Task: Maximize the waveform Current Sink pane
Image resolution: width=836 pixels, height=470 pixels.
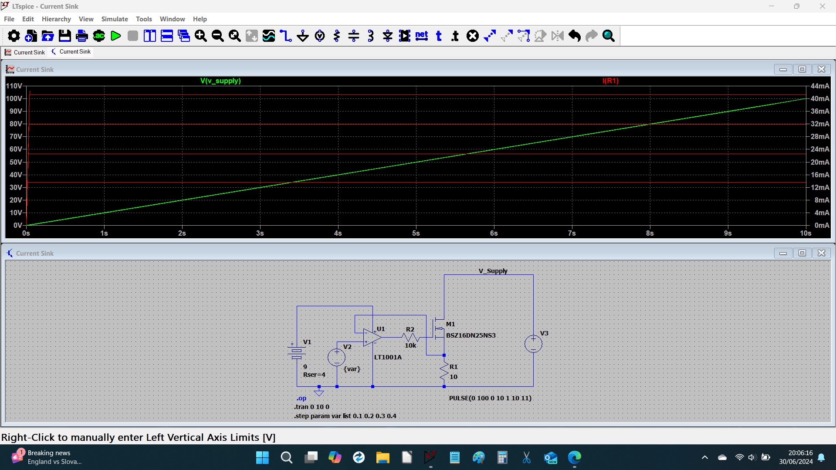Action: pyautogui.click(x=802, y=69)
